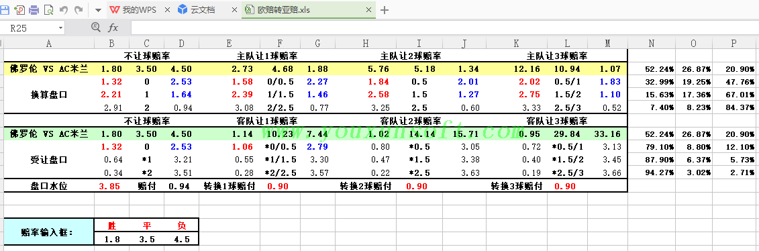Click the *2.5/3 handicap cell
Screen dimensions: 759x251
(567, 172)
